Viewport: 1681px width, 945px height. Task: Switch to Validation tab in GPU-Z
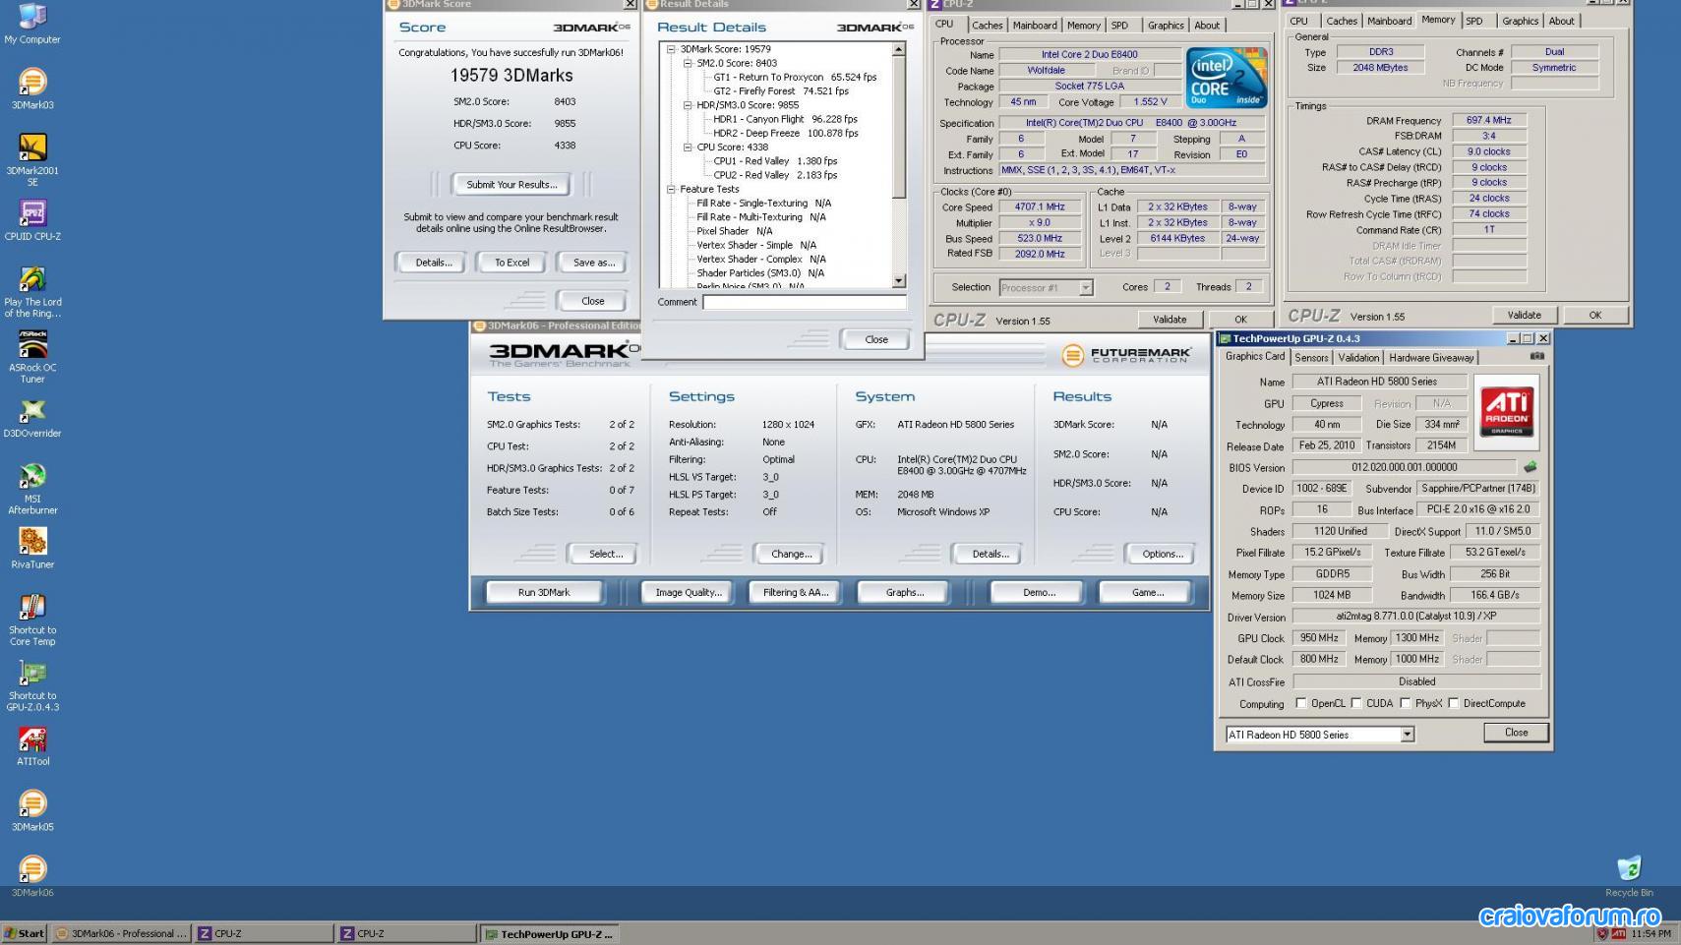1358,358
